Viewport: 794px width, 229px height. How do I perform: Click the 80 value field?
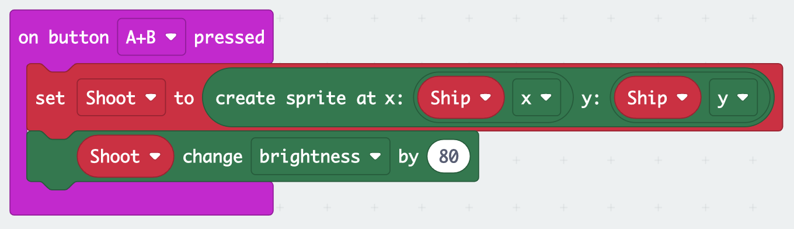(448, 157)
